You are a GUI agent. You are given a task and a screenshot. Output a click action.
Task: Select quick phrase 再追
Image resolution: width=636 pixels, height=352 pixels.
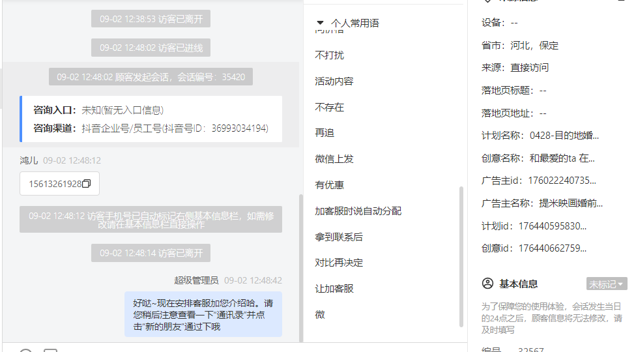tap(325, 133)
